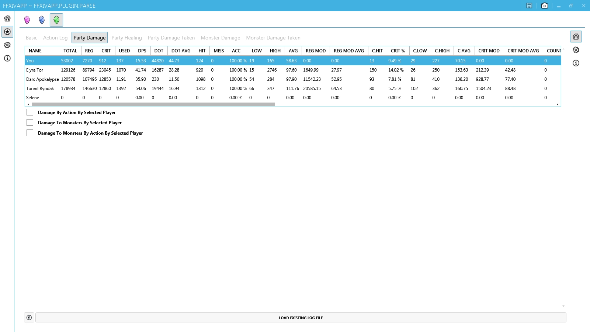
Task: Check Damage To Monsters By Selected Player
Action: [30, 123]
